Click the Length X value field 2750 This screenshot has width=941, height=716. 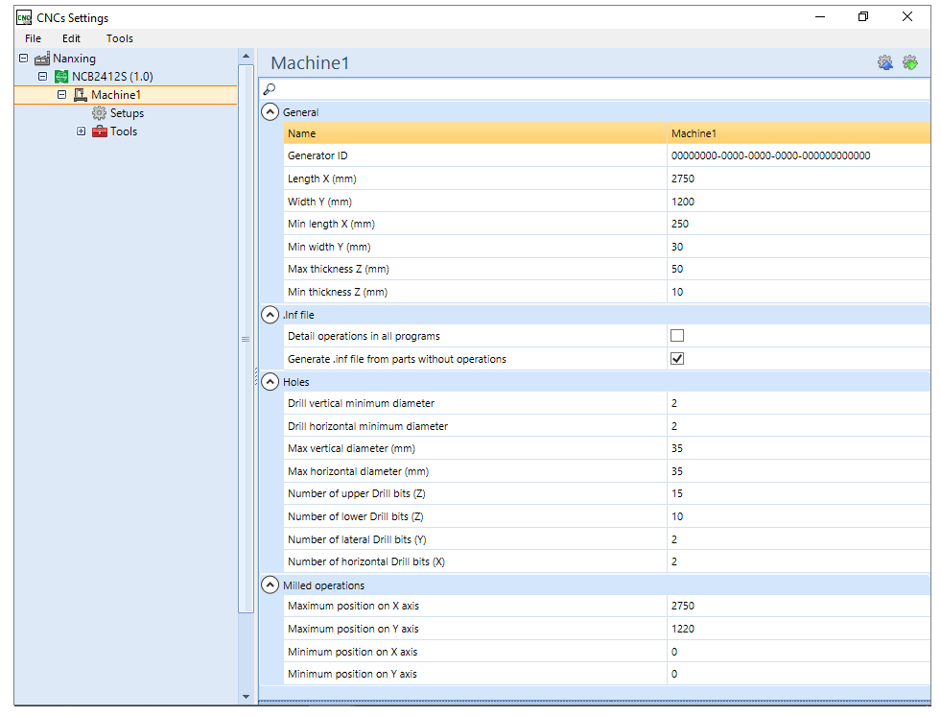[x=798, y=179]
